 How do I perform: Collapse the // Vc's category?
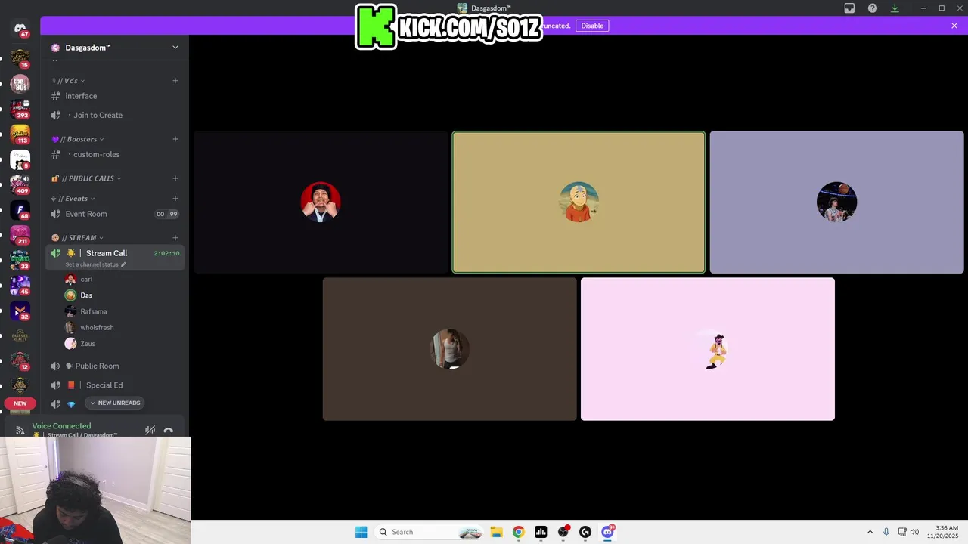point(68,81)
